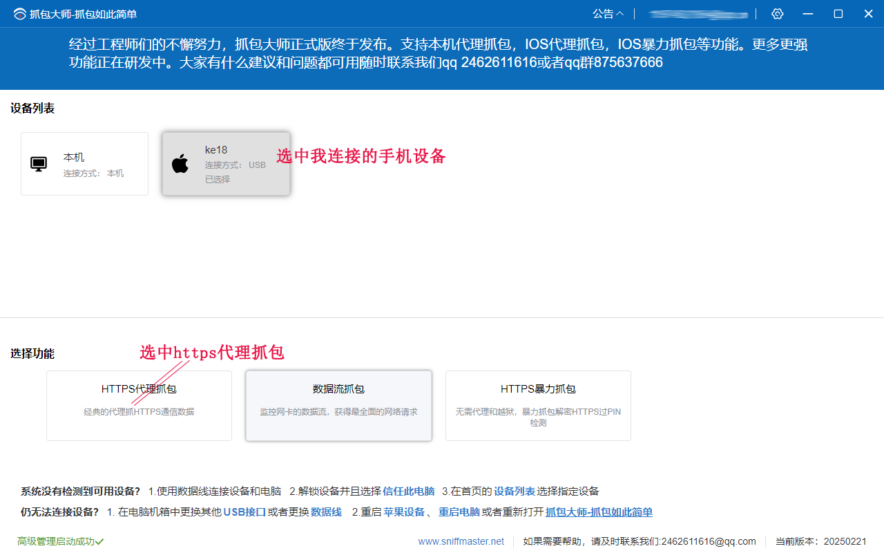This screenshot has height=553, width=884.
Task: Click the 设备列表 section heading
Action: point(32,109)
